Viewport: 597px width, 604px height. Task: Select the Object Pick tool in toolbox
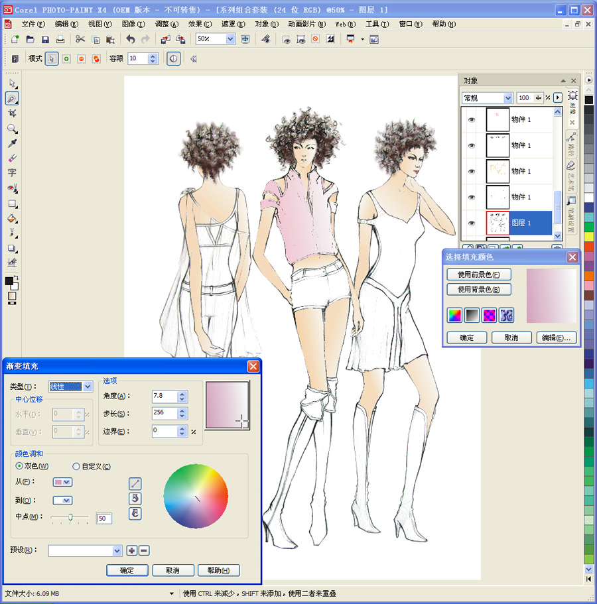13,83
